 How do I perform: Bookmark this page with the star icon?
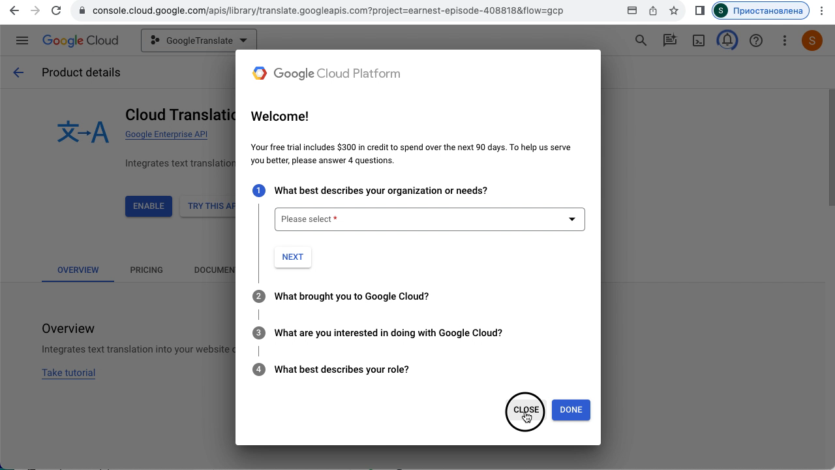[x=674, y=10]
